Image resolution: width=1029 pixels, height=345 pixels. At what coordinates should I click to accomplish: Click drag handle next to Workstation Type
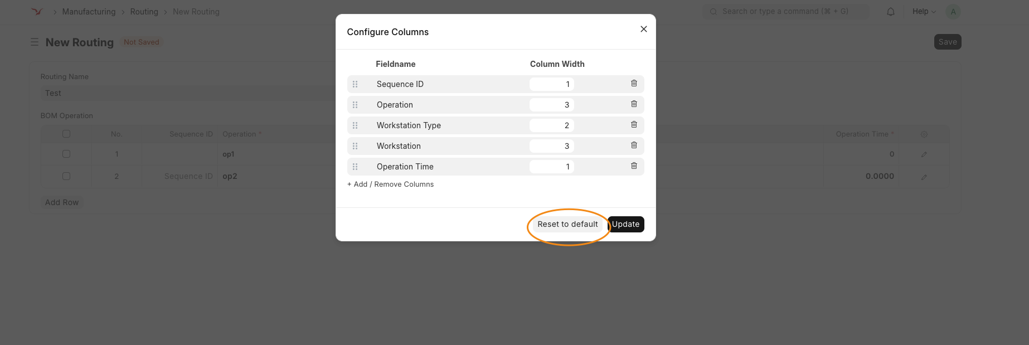[x=355, y=125]
